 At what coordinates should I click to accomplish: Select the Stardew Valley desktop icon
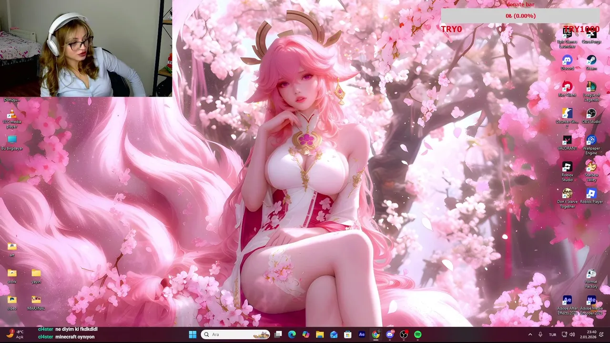click(x=591, y=171)
